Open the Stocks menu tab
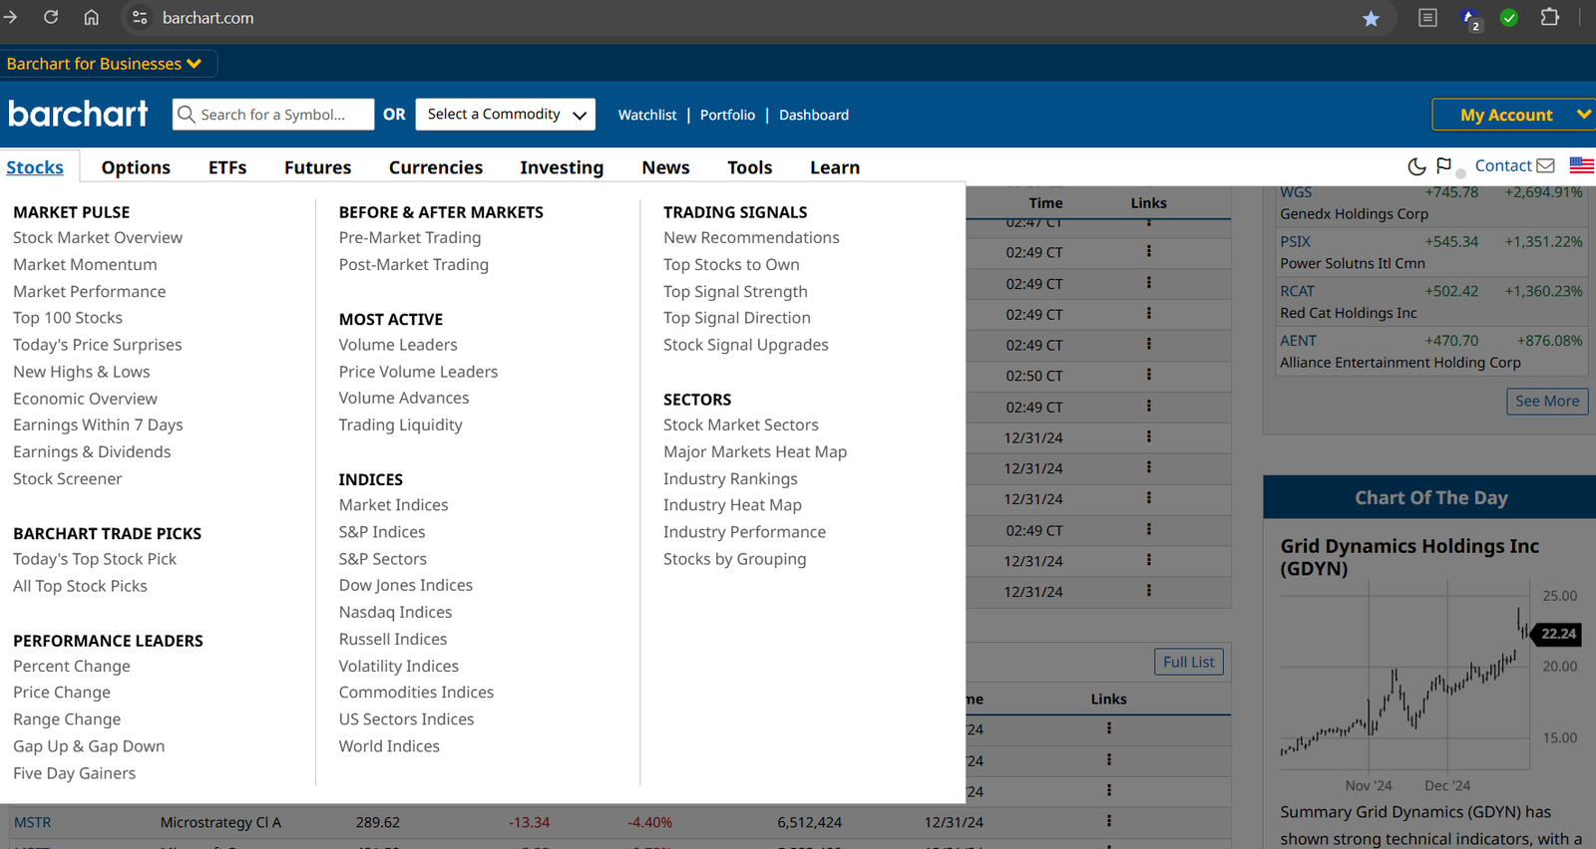The width and height of the screenshot is (1596, 849). click(x=35, y=167)
